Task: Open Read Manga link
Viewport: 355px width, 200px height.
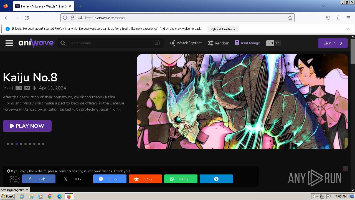Action: pos(247,43)
